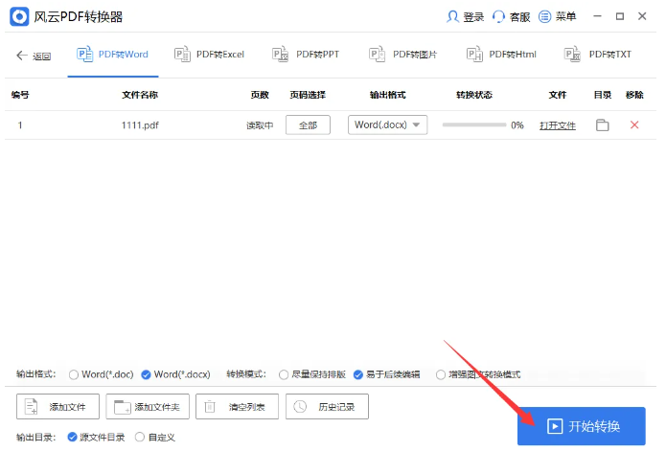This screenshot has height=451, width=666.
Task: Click the login user icon
Action: tap(453, 17)
